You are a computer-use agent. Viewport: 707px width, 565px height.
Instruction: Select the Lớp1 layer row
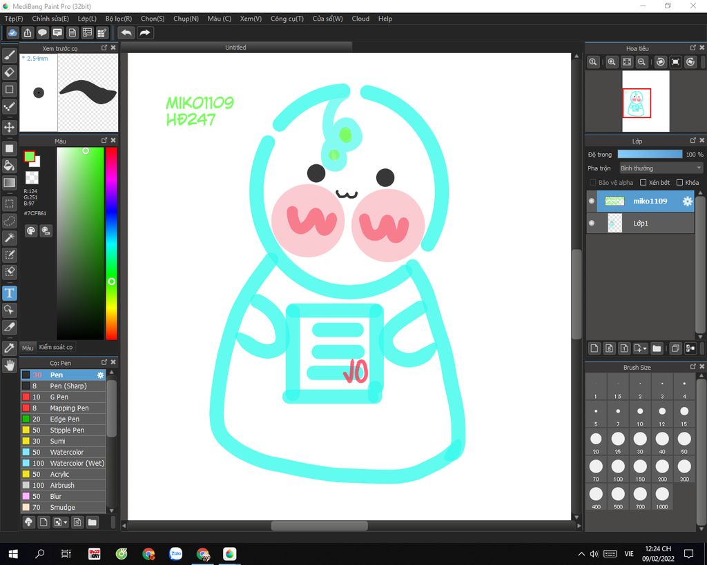click(640, 223)
